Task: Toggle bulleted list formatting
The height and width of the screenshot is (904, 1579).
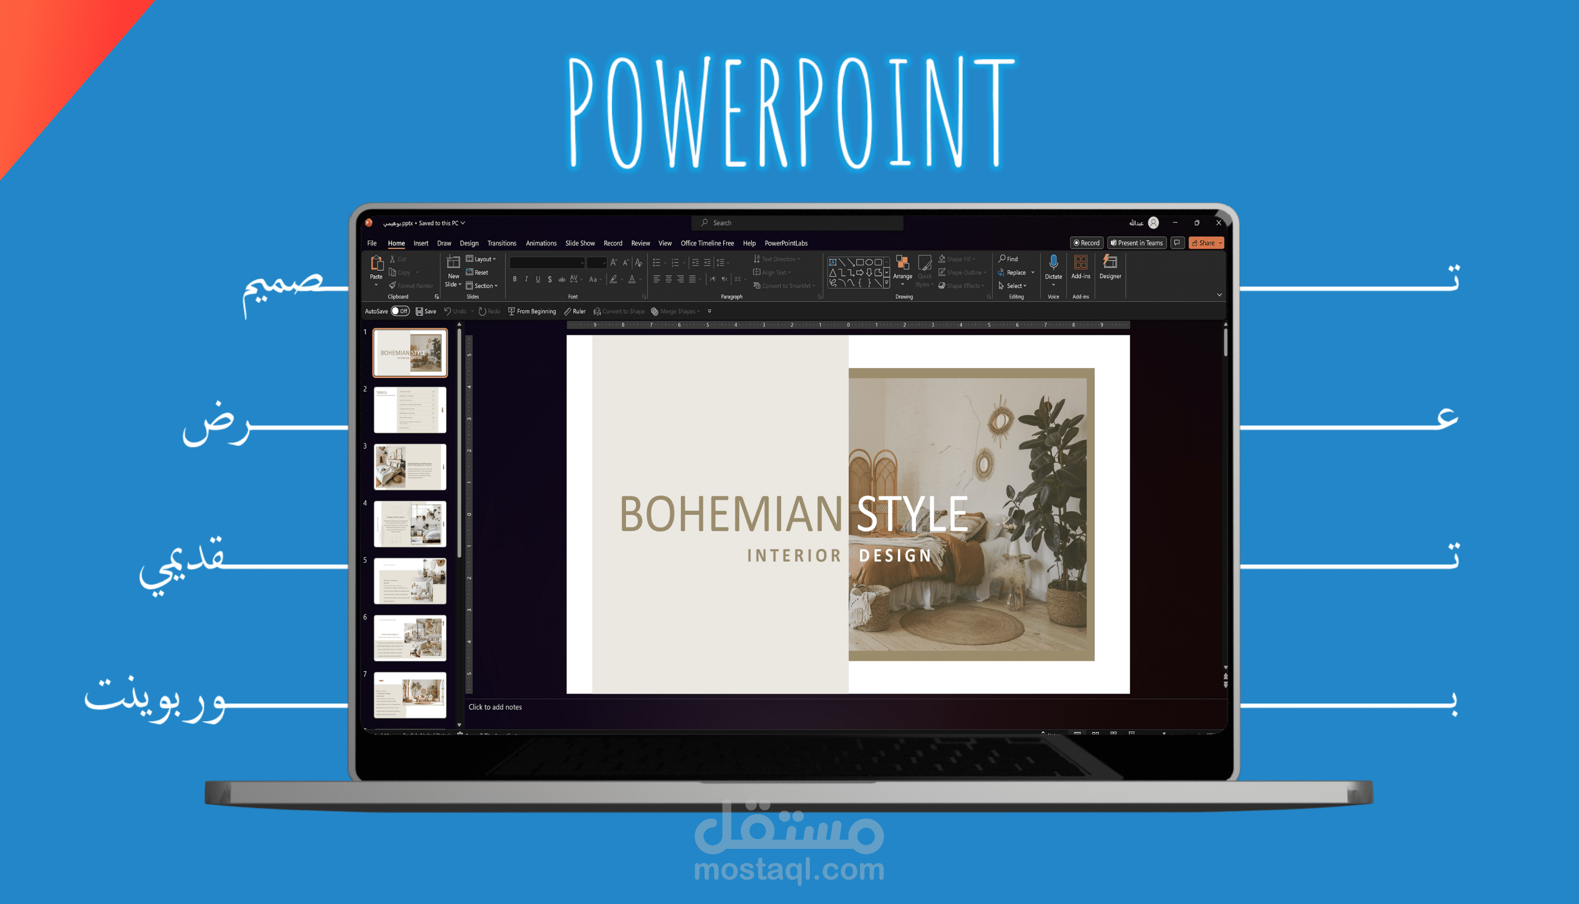Action: pos(656,263)
